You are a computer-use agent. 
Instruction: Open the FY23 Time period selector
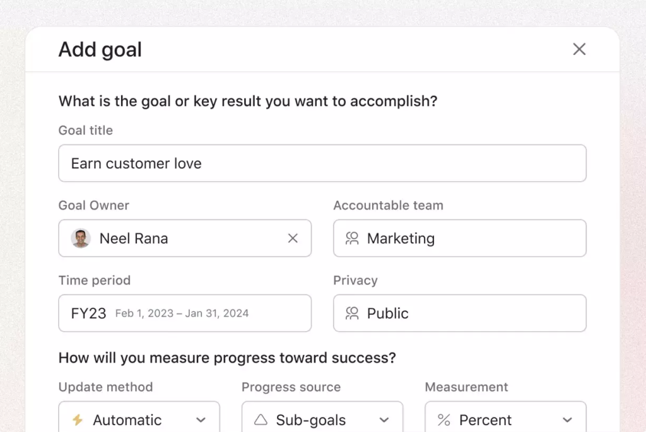[x=185, y=313]
